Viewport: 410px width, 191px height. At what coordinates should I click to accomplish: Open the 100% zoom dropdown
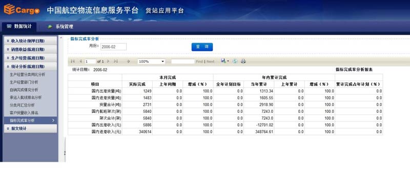151,61
